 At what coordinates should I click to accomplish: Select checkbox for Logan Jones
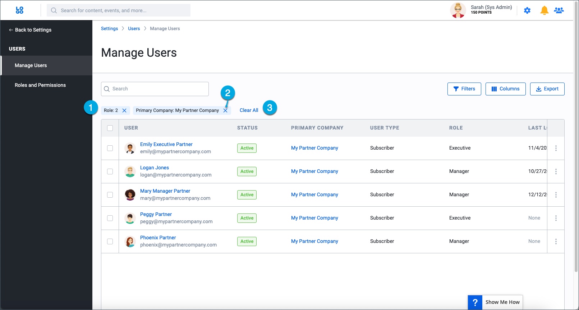tap(110, 172)
